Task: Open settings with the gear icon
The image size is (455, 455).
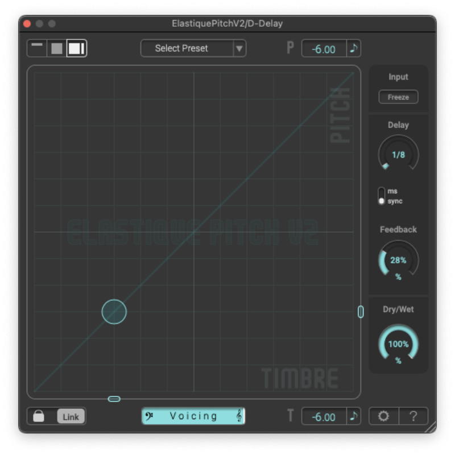Action: pyautogui.click(x=384, y=416)
